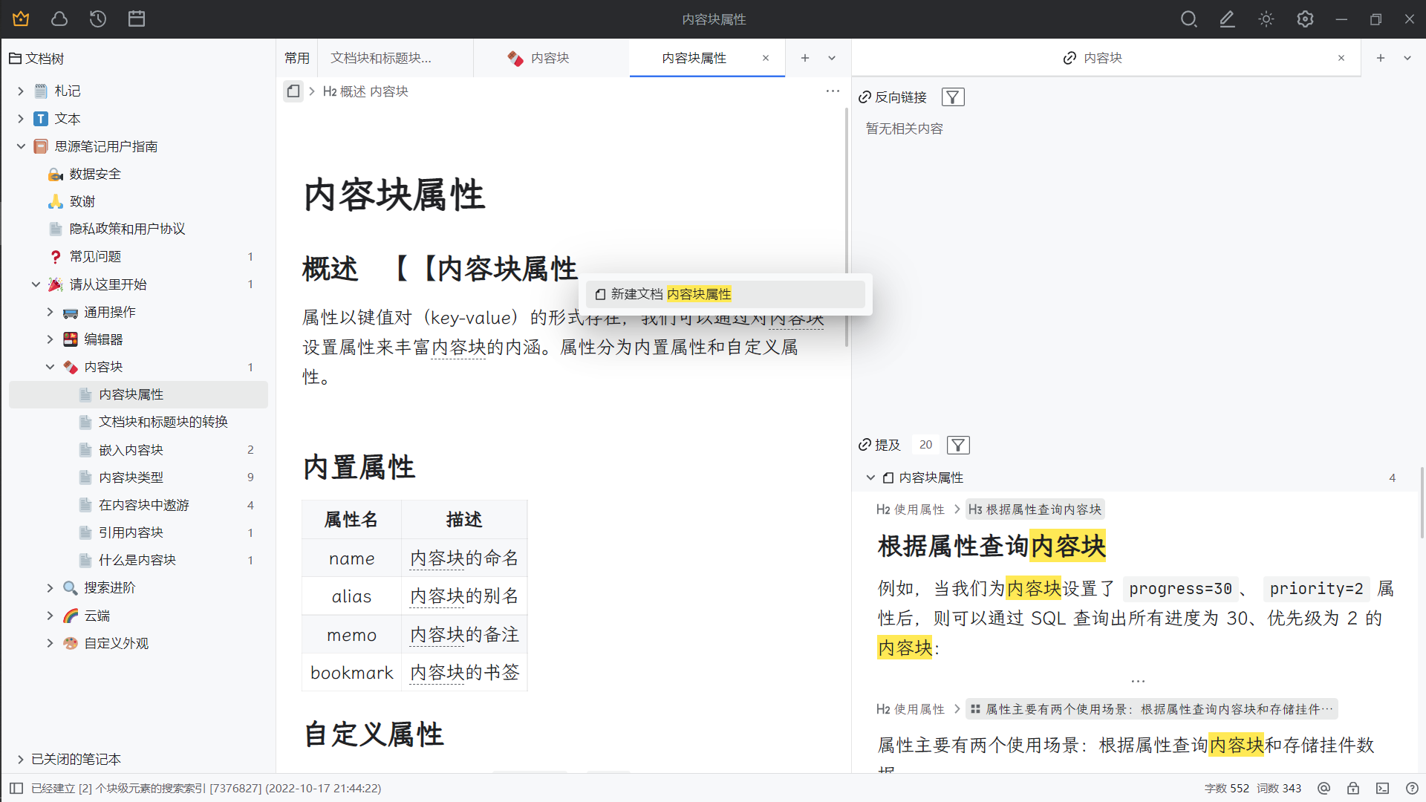The image size is (1426, 802).
Task: Click the mentions filter icon
Action: click(x=958, y=445)
